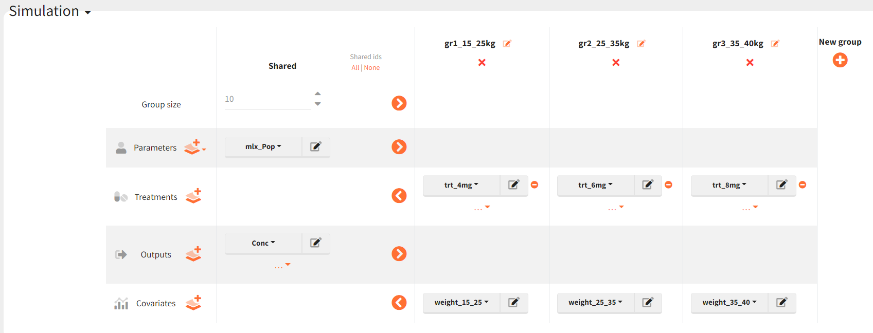Add a new Parameters element
This screenshot has width=873, height=333.
point(194,147)
